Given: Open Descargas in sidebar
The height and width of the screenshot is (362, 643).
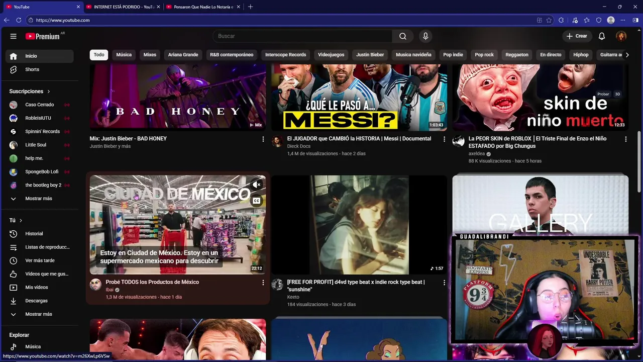Looking at the screenshot, I should click(x=39, y=301).
